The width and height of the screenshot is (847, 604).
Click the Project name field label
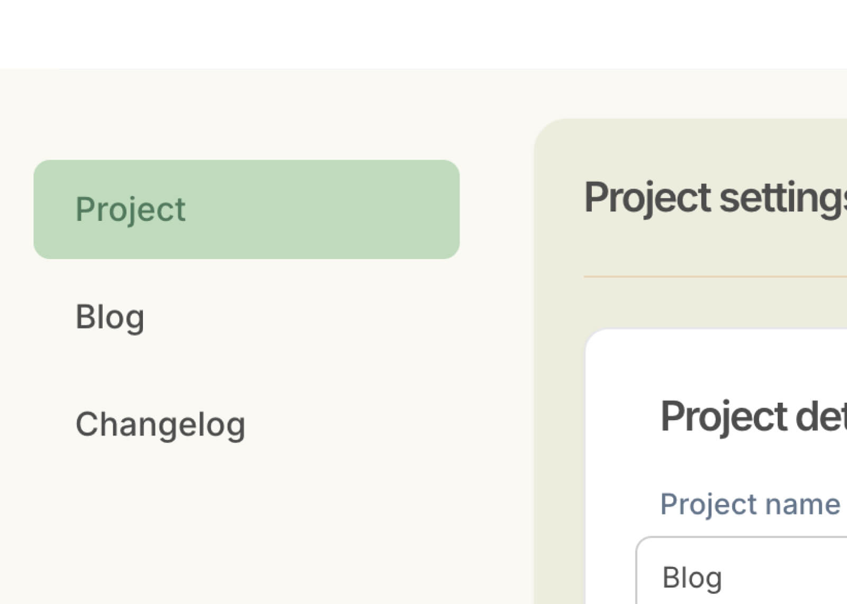[750, 504]
